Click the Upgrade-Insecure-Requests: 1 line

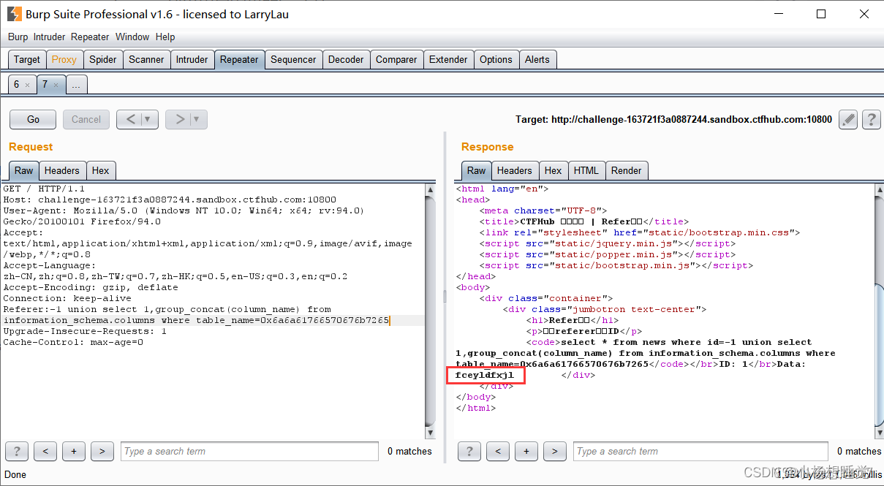pyautogui.click(x=85, y=331)
